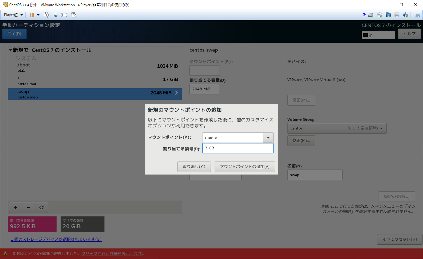Click the CD/DVD drive device icon

380,15
